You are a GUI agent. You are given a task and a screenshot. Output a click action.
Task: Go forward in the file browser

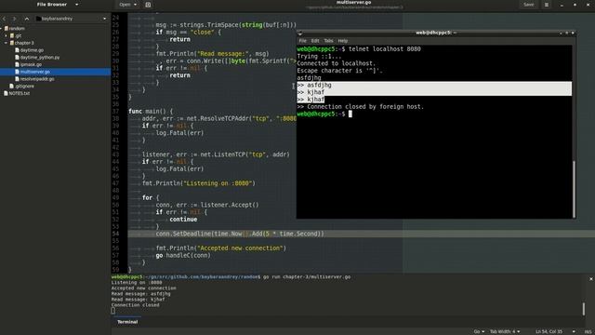[15, 19]
